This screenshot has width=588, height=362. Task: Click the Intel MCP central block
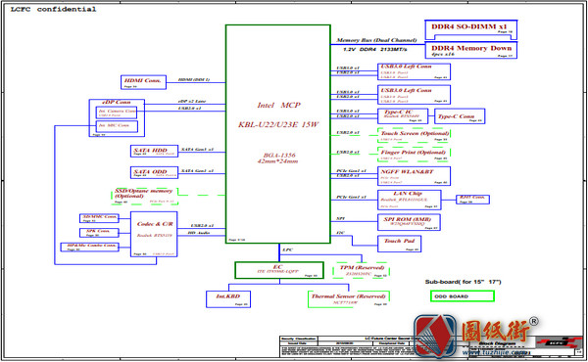pyautogui.click(x=278, y=134)
